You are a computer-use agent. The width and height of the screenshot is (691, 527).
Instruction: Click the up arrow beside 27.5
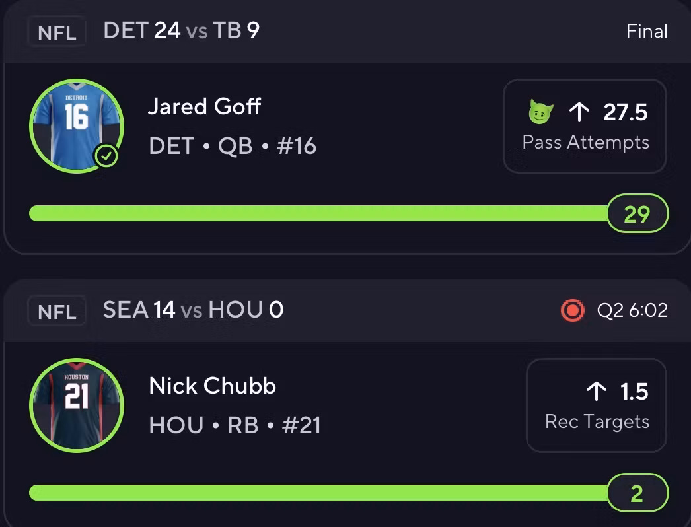[579, 112]
